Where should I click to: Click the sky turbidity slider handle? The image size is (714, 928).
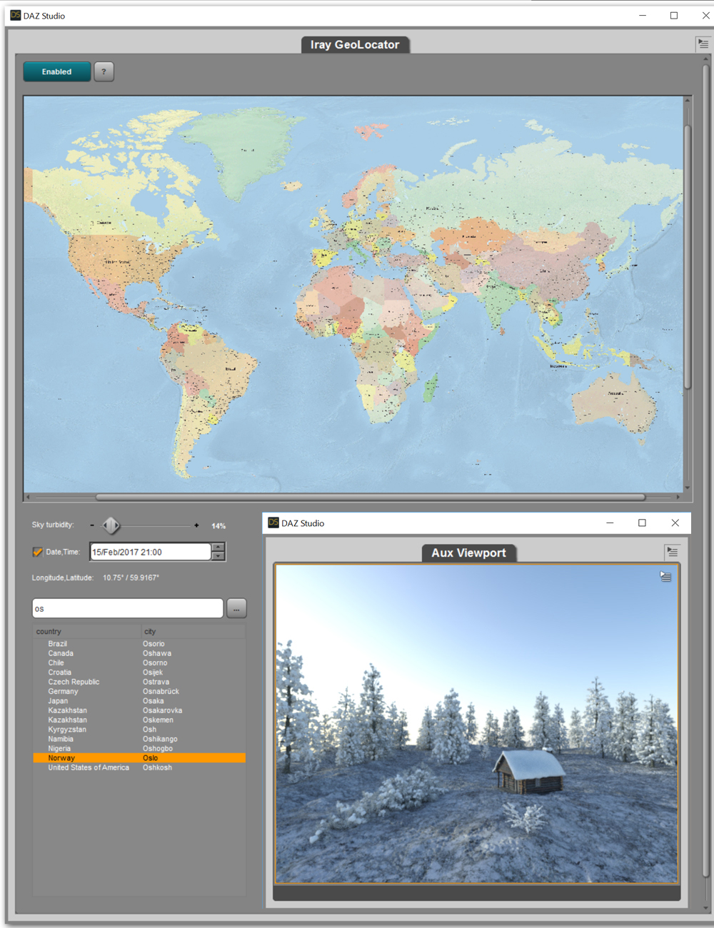coord(111,525)
